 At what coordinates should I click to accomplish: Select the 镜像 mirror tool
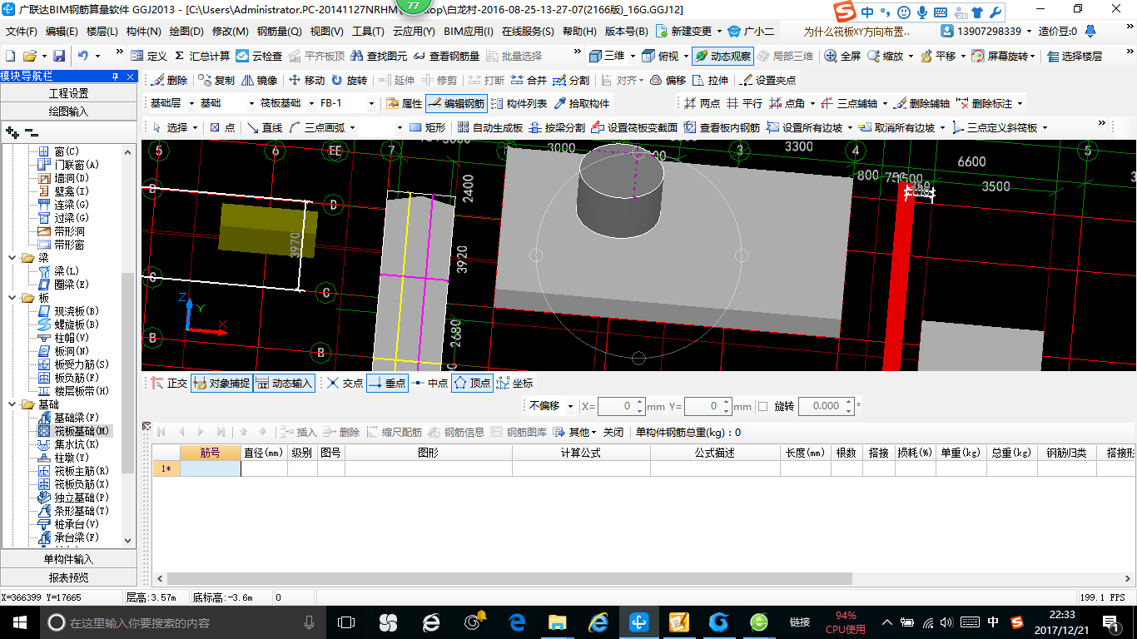tap(260, 80)
